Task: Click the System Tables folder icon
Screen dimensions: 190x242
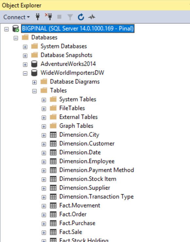Action: (x=53, y=99)
